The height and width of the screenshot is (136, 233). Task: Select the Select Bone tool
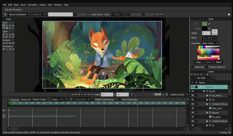pyautogui.click(x=4, y=25)
